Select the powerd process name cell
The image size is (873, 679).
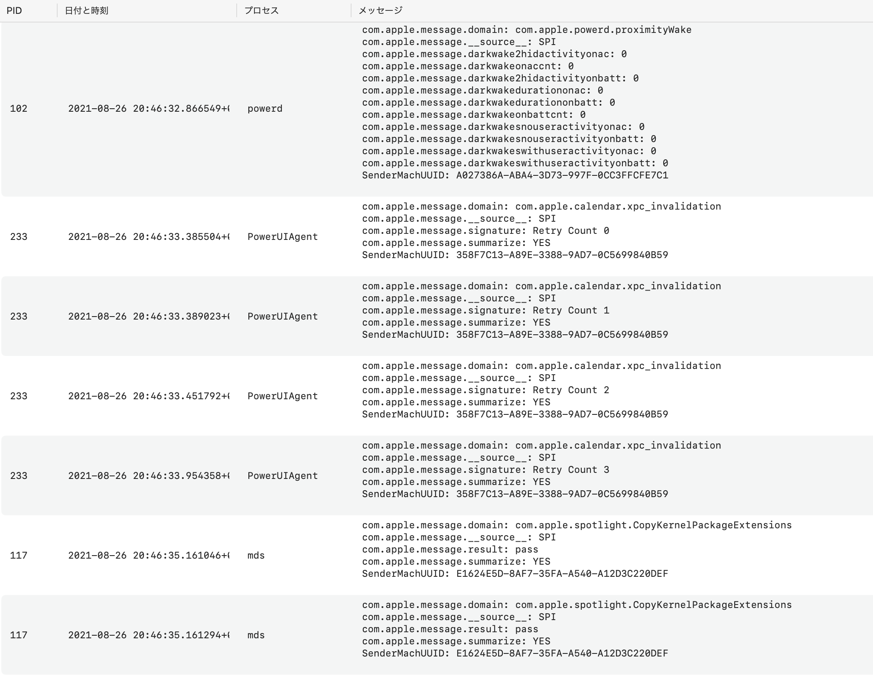point(265,109)
